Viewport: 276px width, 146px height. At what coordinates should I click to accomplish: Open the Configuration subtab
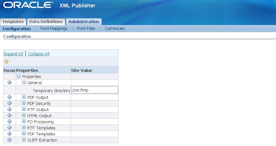point(17,29)
